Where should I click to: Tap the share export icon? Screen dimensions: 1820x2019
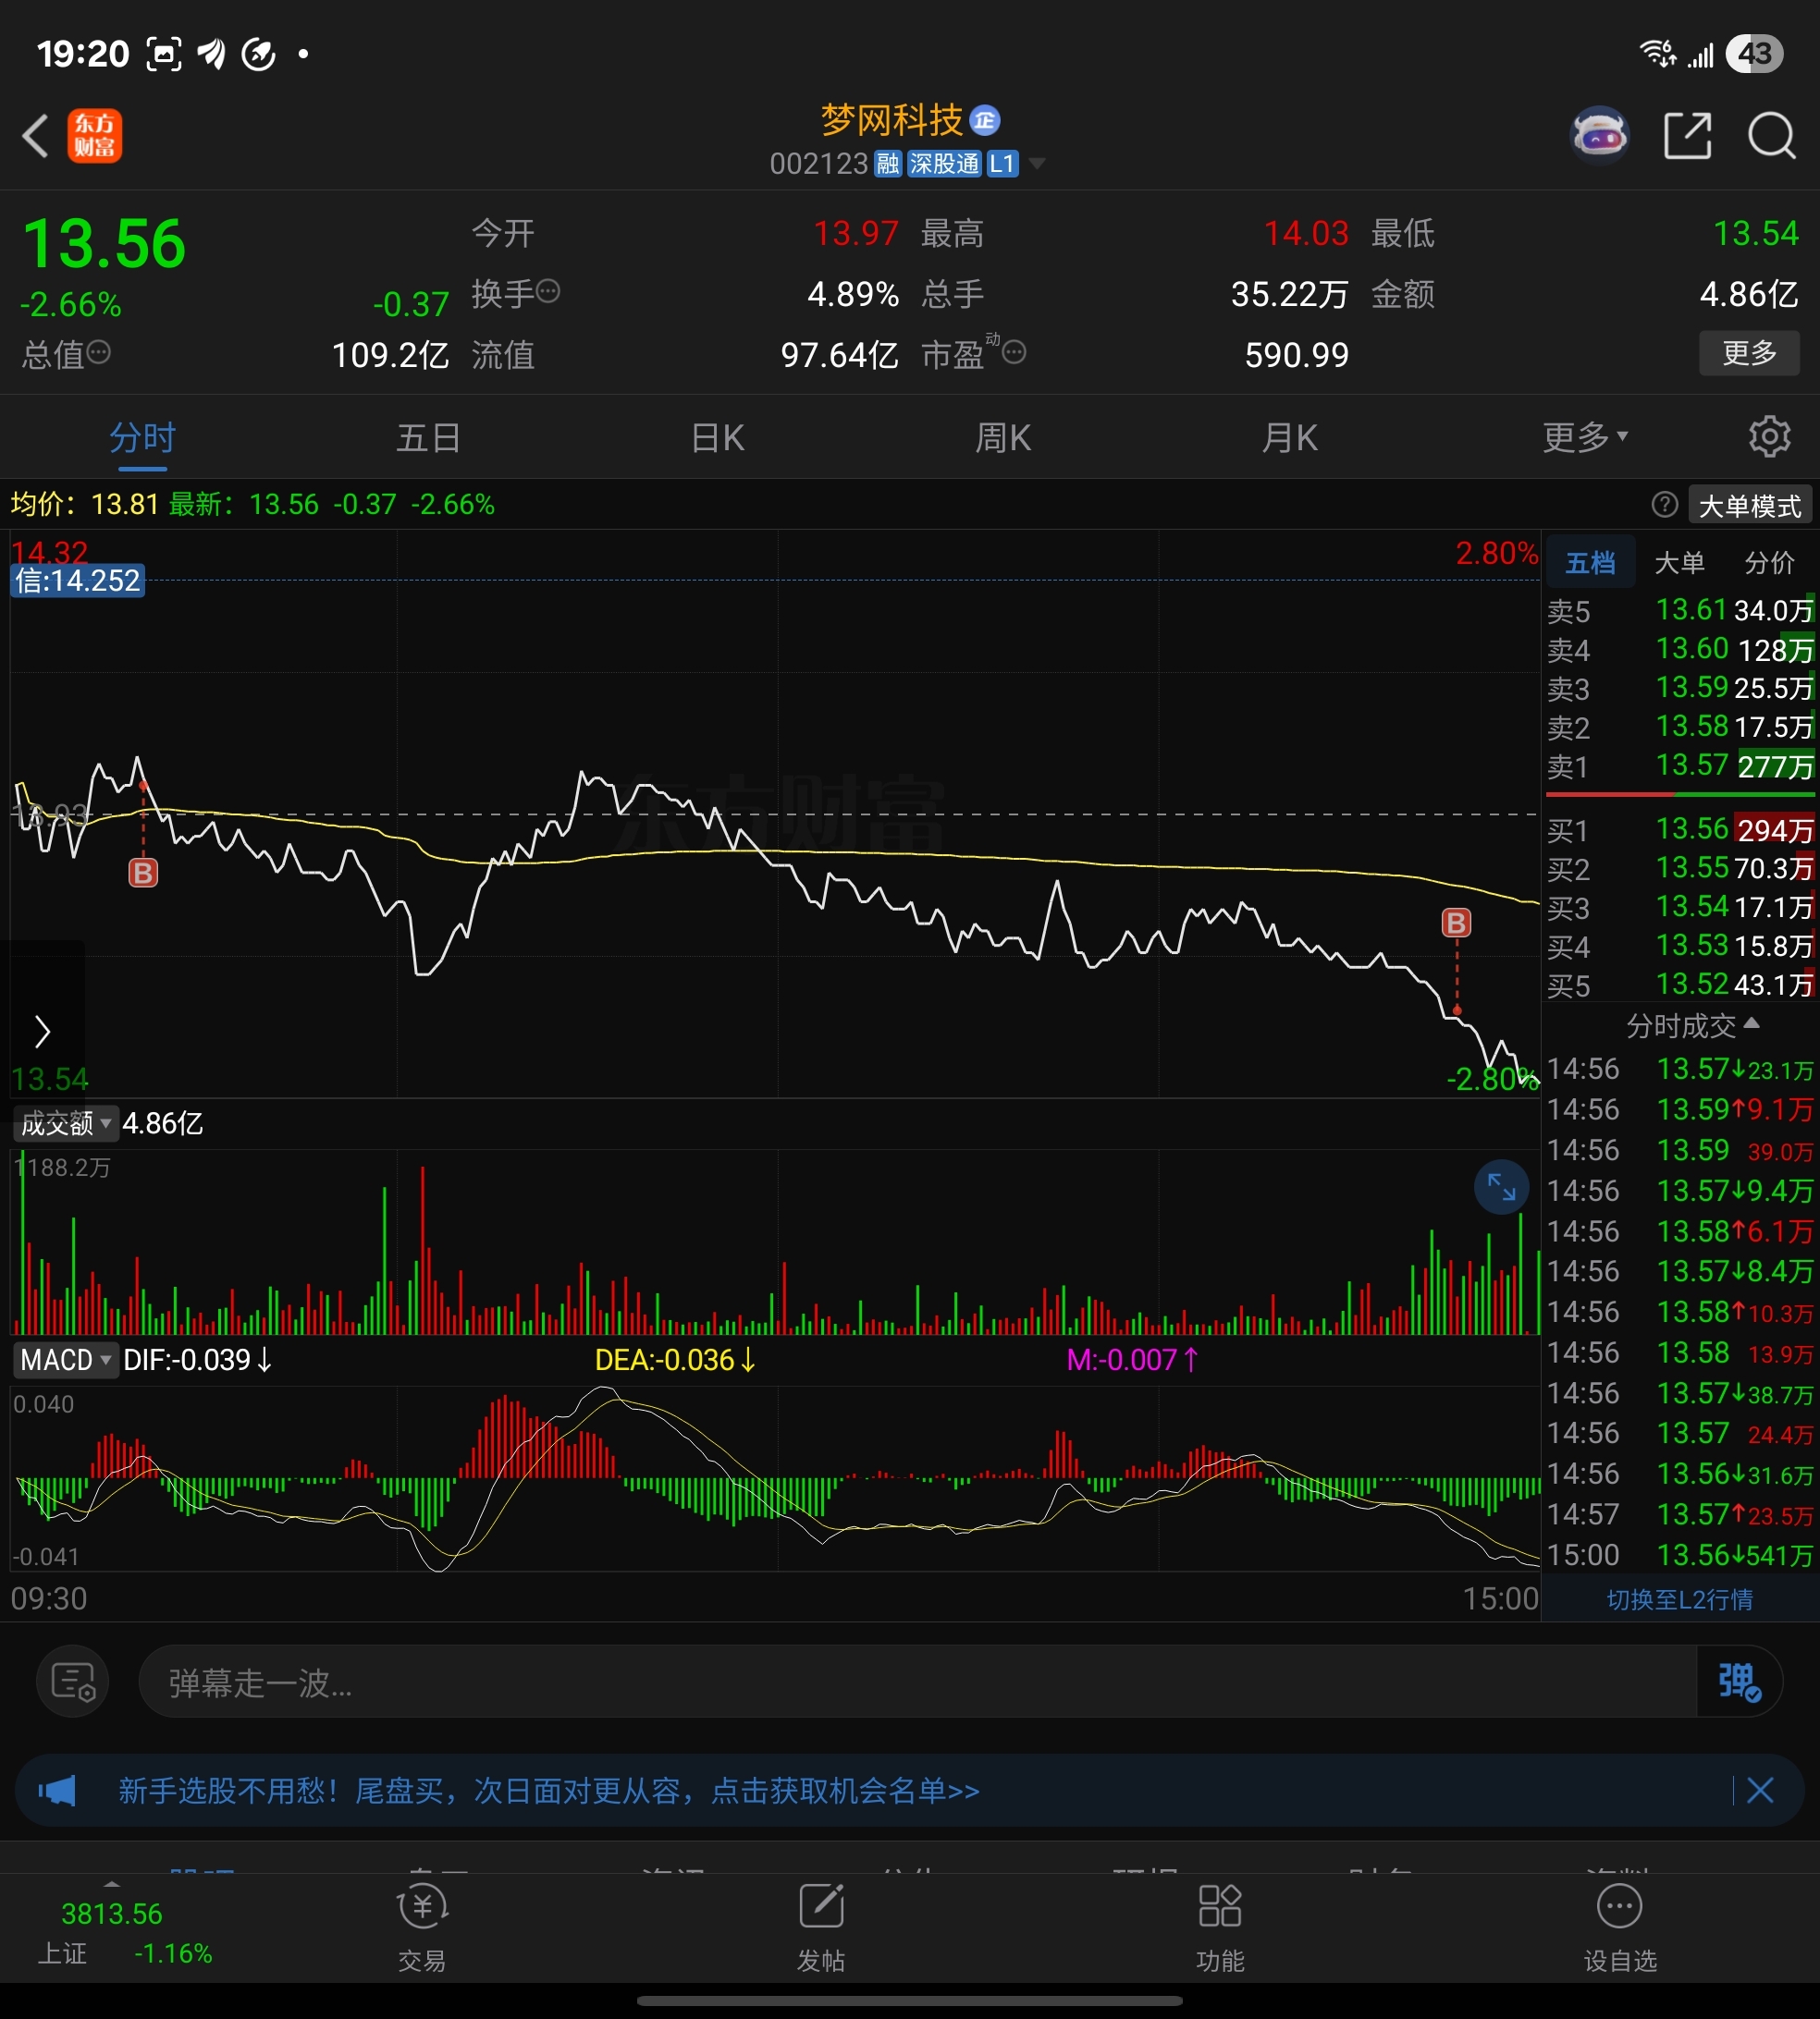[x=1688, y=136]
